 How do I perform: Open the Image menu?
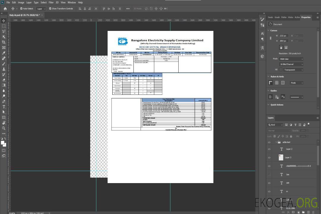[x=21, y=2]
